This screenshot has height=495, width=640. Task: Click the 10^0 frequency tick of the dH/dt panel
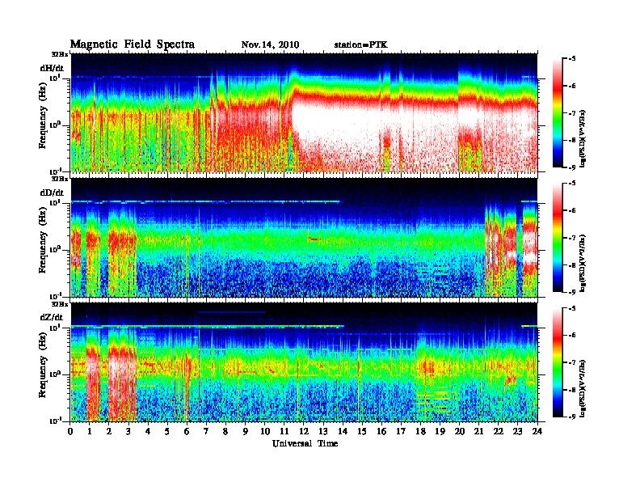point(55,125)
